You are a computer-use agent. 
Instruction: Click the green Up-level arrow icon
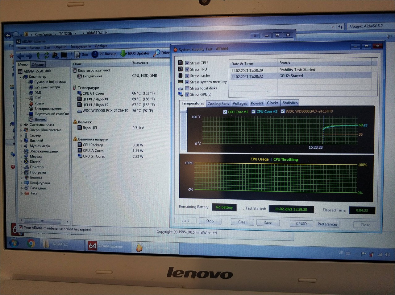point(38,55)
